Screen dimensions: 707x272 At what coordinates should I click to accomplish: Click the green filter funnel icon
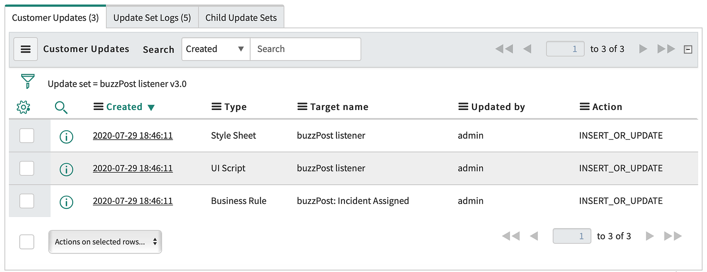(28, 81)
